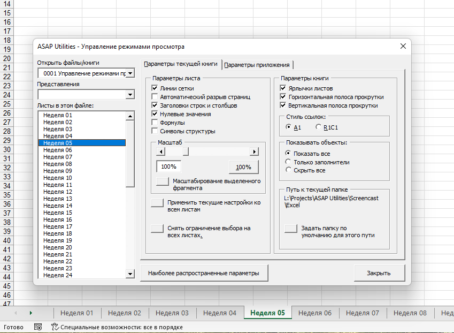Click sheet tabs scroll left arrow
Viewport: 454px width, 333px height.
coord(16,313)
